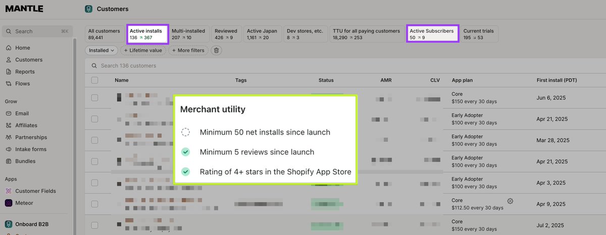Click the 'Mar 28, 2025' install date
The image size is (606, 235).
[552, 140]
